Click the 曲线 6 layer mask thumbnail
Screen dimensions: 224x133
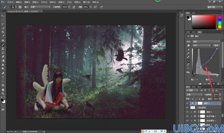pos(200,103)
